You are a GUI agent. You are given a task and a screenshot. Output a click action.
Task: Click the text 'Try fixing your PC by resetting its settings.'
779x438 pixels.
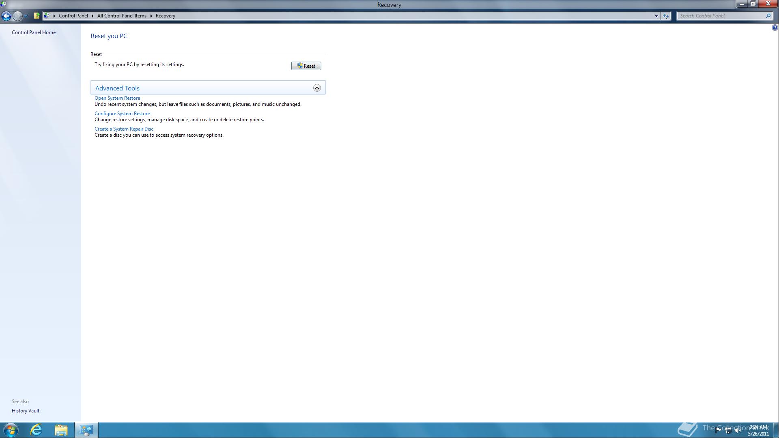[139, 64]
